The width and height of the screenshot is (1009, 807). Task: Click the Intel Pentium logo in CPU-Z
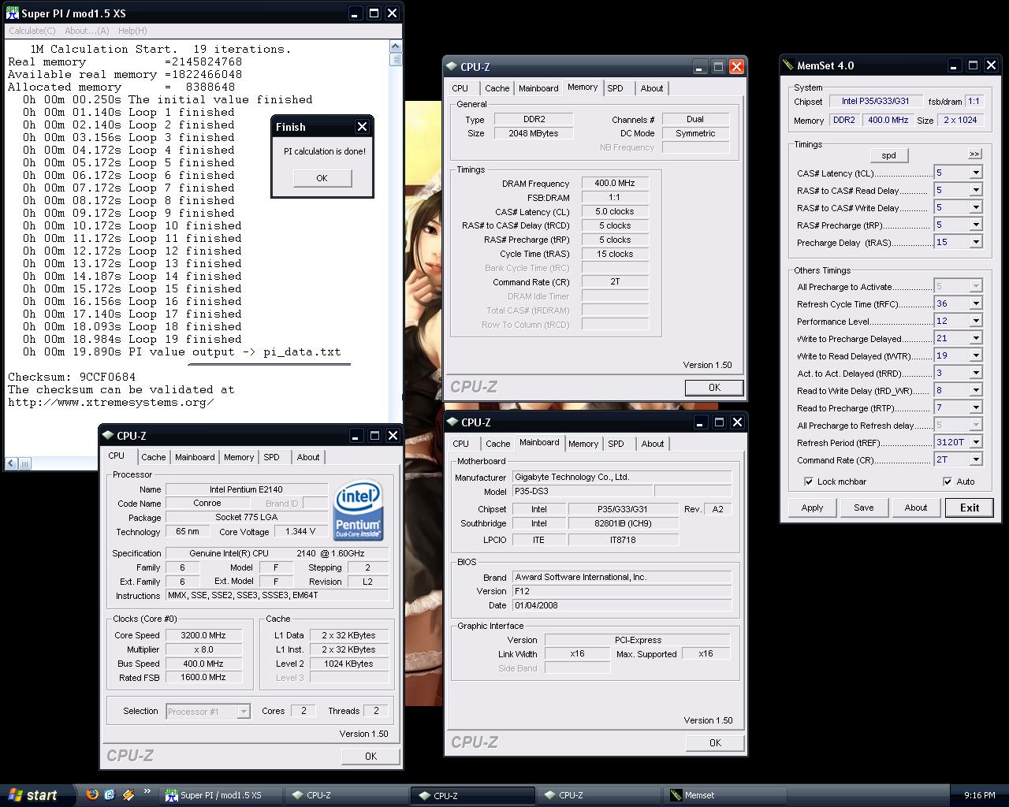pos(359,510)
